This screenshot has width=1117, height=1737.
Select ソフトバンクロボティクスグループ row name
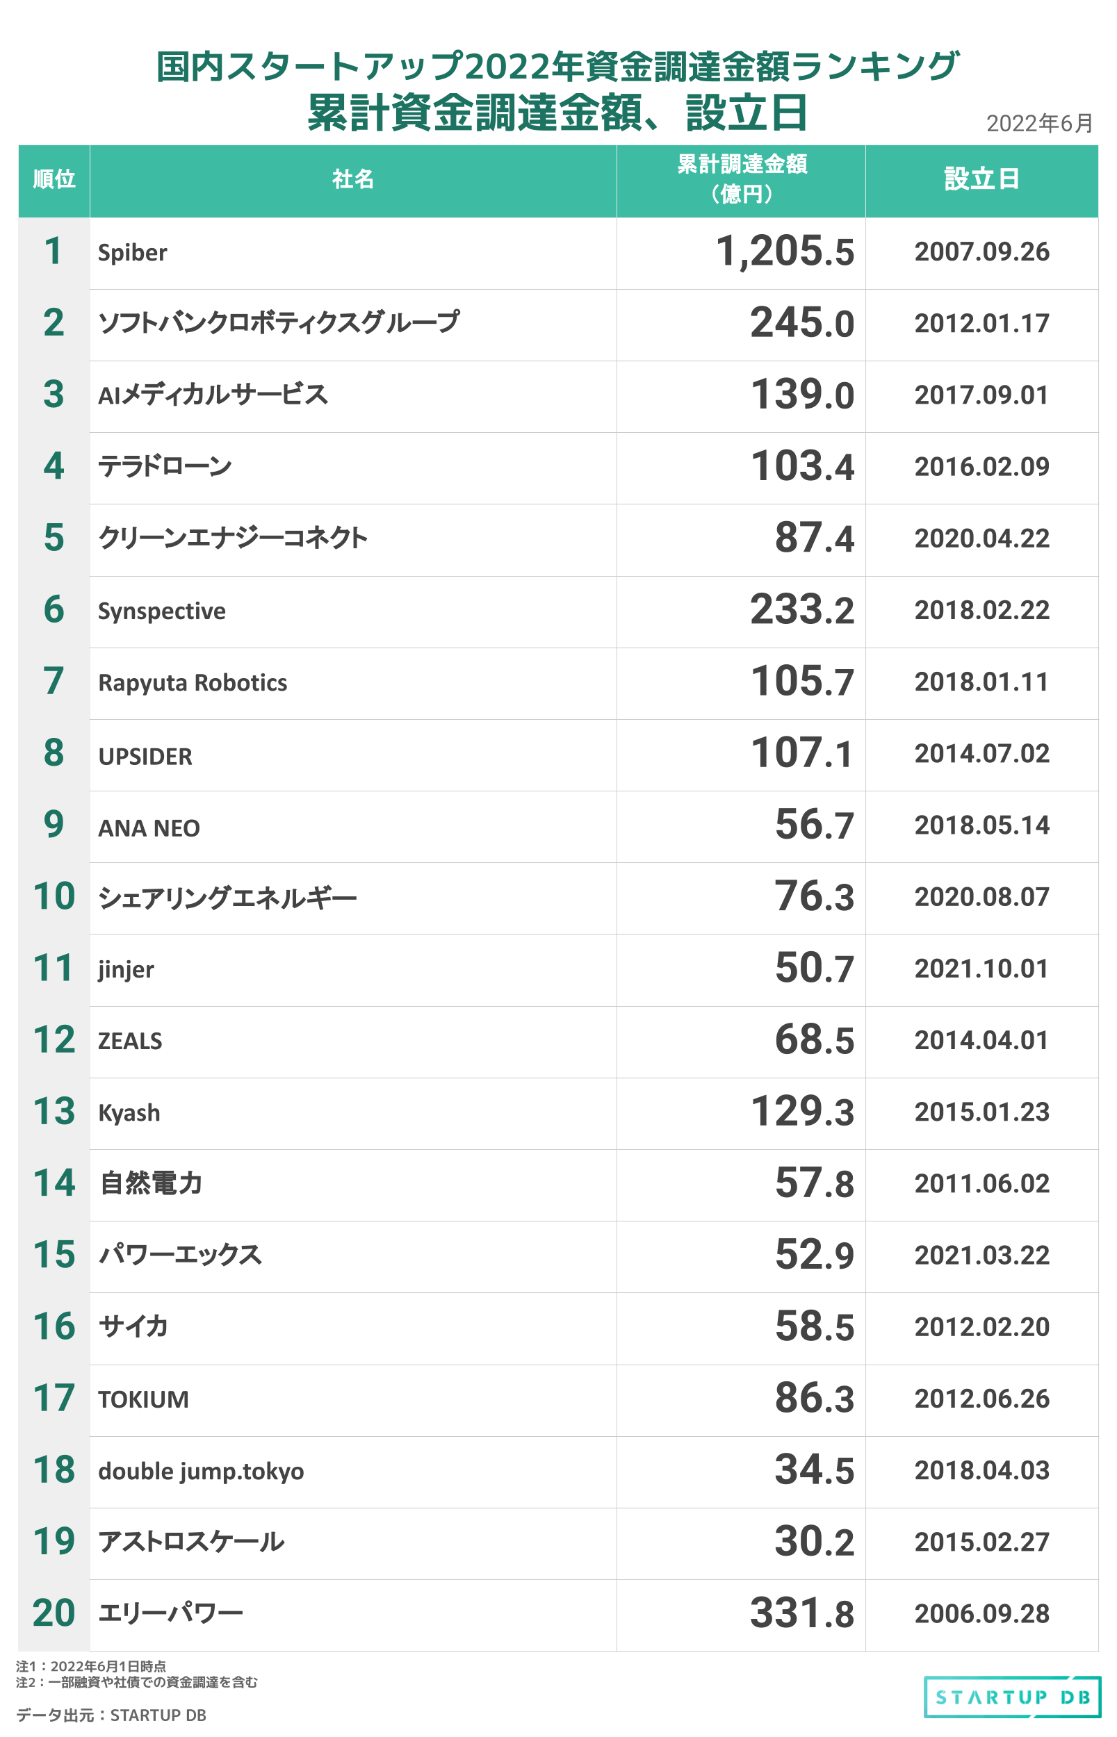[x=279, y=322]
